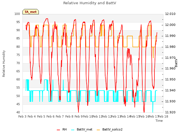Screen dimensions: 180x135
Task: Click the '65' left axis value
Action: click(x=18, y=71)
